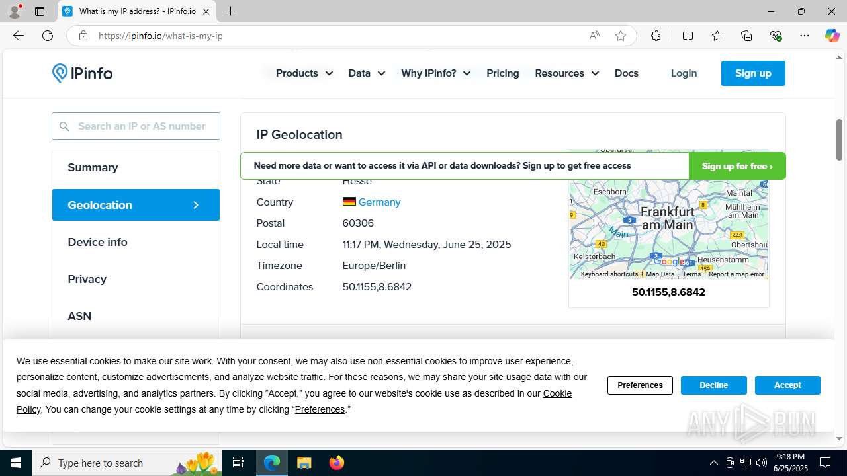Show hidden tray icons chevron
The height and width of the screenshot is (476, 847).
(713, 463)
